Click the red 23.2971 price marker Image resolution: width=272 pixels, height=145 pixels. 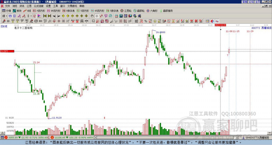[7, 51]
